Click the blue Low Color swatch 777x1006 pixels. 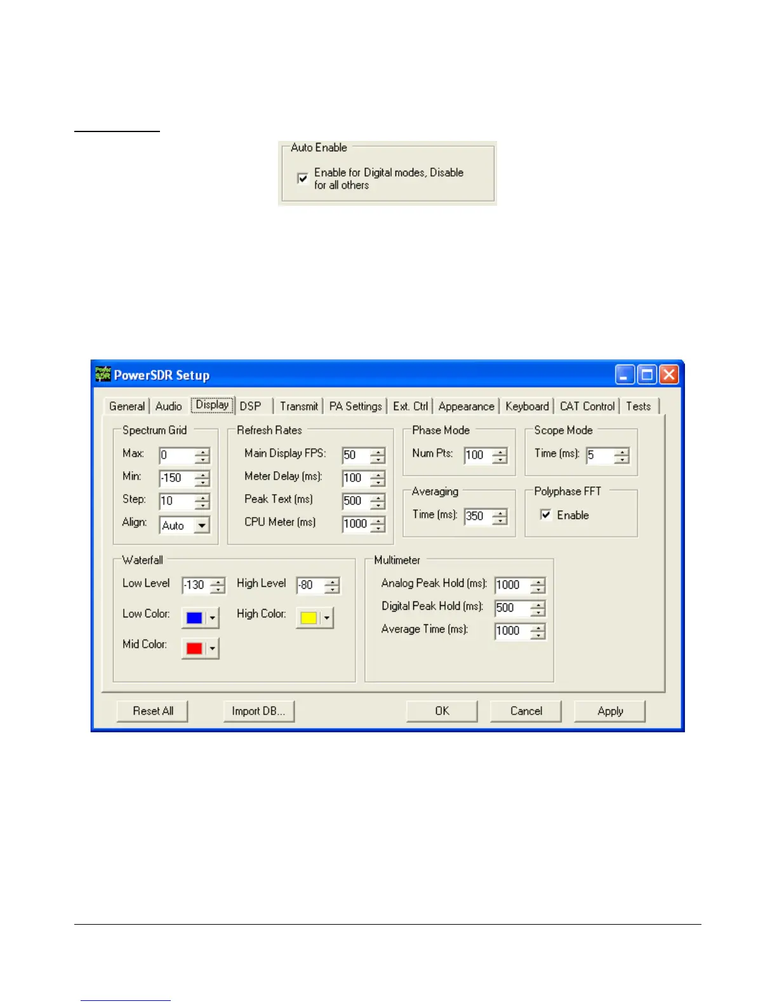coord(194,618)
